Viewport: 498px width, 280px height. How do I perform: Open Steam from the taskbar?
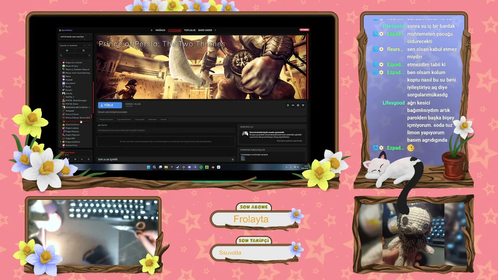click(178, 167)
